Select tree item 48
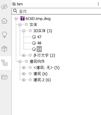The image size is (101, 115). (39, 43)
